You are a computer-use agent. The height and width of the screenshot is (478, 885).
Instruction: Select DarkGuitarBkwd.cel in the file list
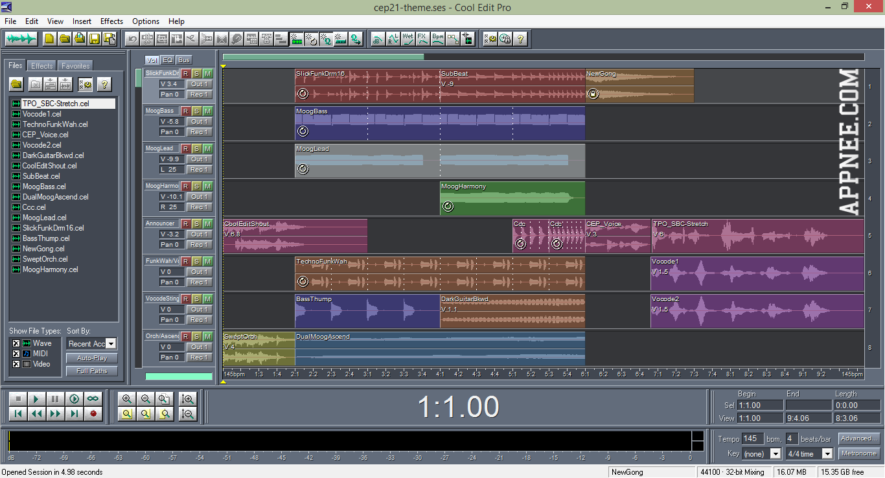pyautogui.click(x=53, y=155)
